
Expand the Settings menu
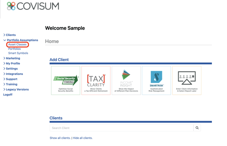(x=11, y=69)
